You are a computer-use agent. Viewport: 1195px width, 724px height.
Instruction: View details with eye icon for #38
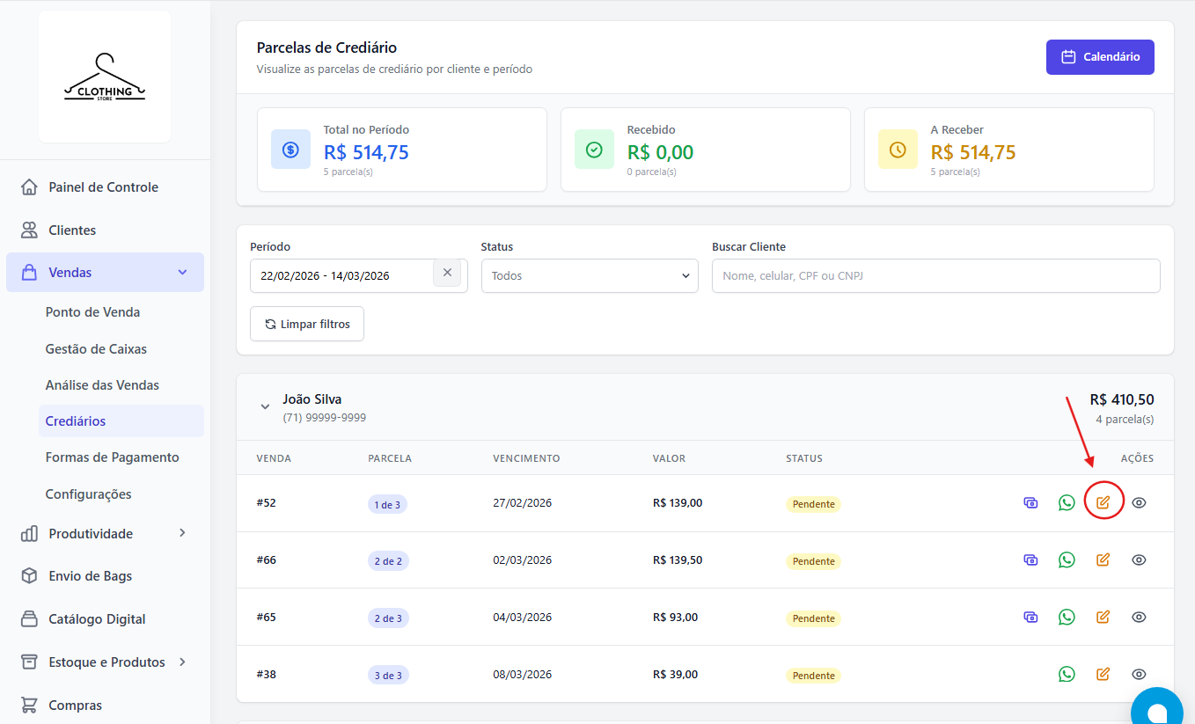click(x=1139, y=675)
